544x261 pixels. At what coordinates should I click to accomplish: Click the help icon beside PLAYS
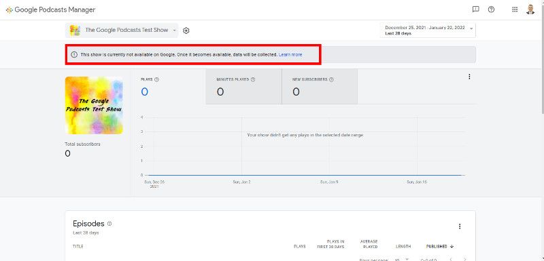(x=156, y=79)
